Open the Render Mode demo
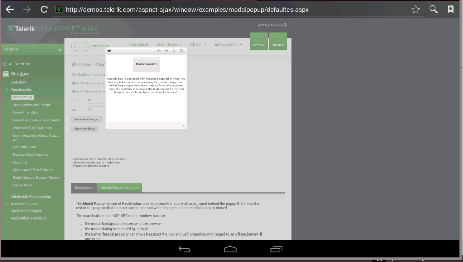Viewport: 463px width, 262px height. coord(23,185)
